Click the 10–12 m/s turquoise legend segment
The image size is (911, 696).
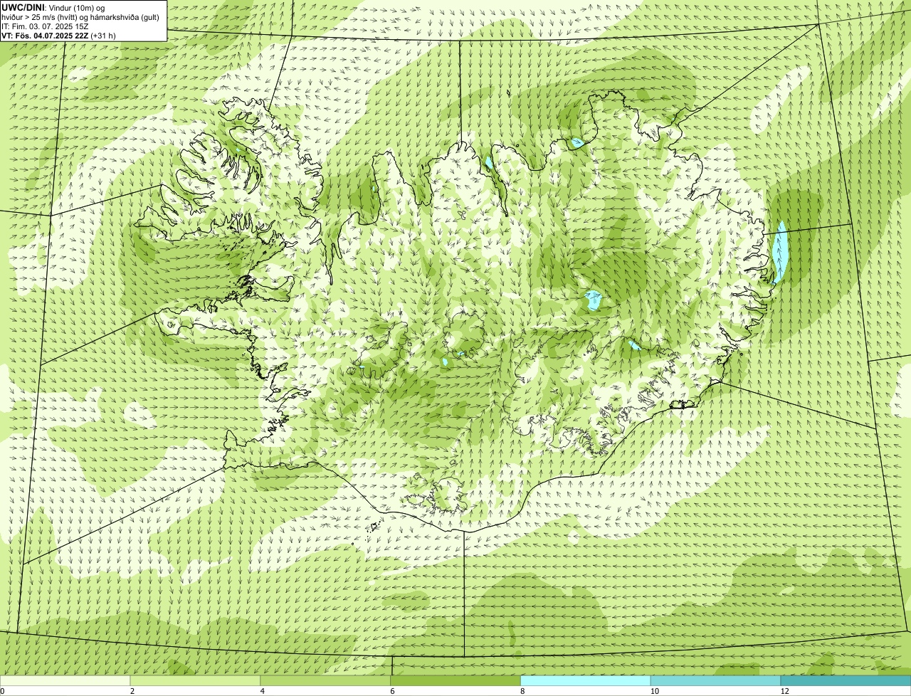pyautogui.click(x=716, y=680)
